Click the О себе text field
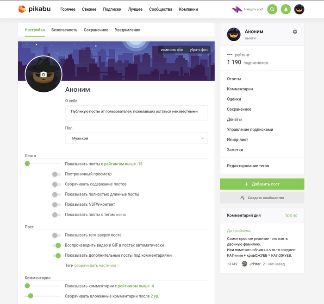The image size is (324, 304). tap(137, 113)
